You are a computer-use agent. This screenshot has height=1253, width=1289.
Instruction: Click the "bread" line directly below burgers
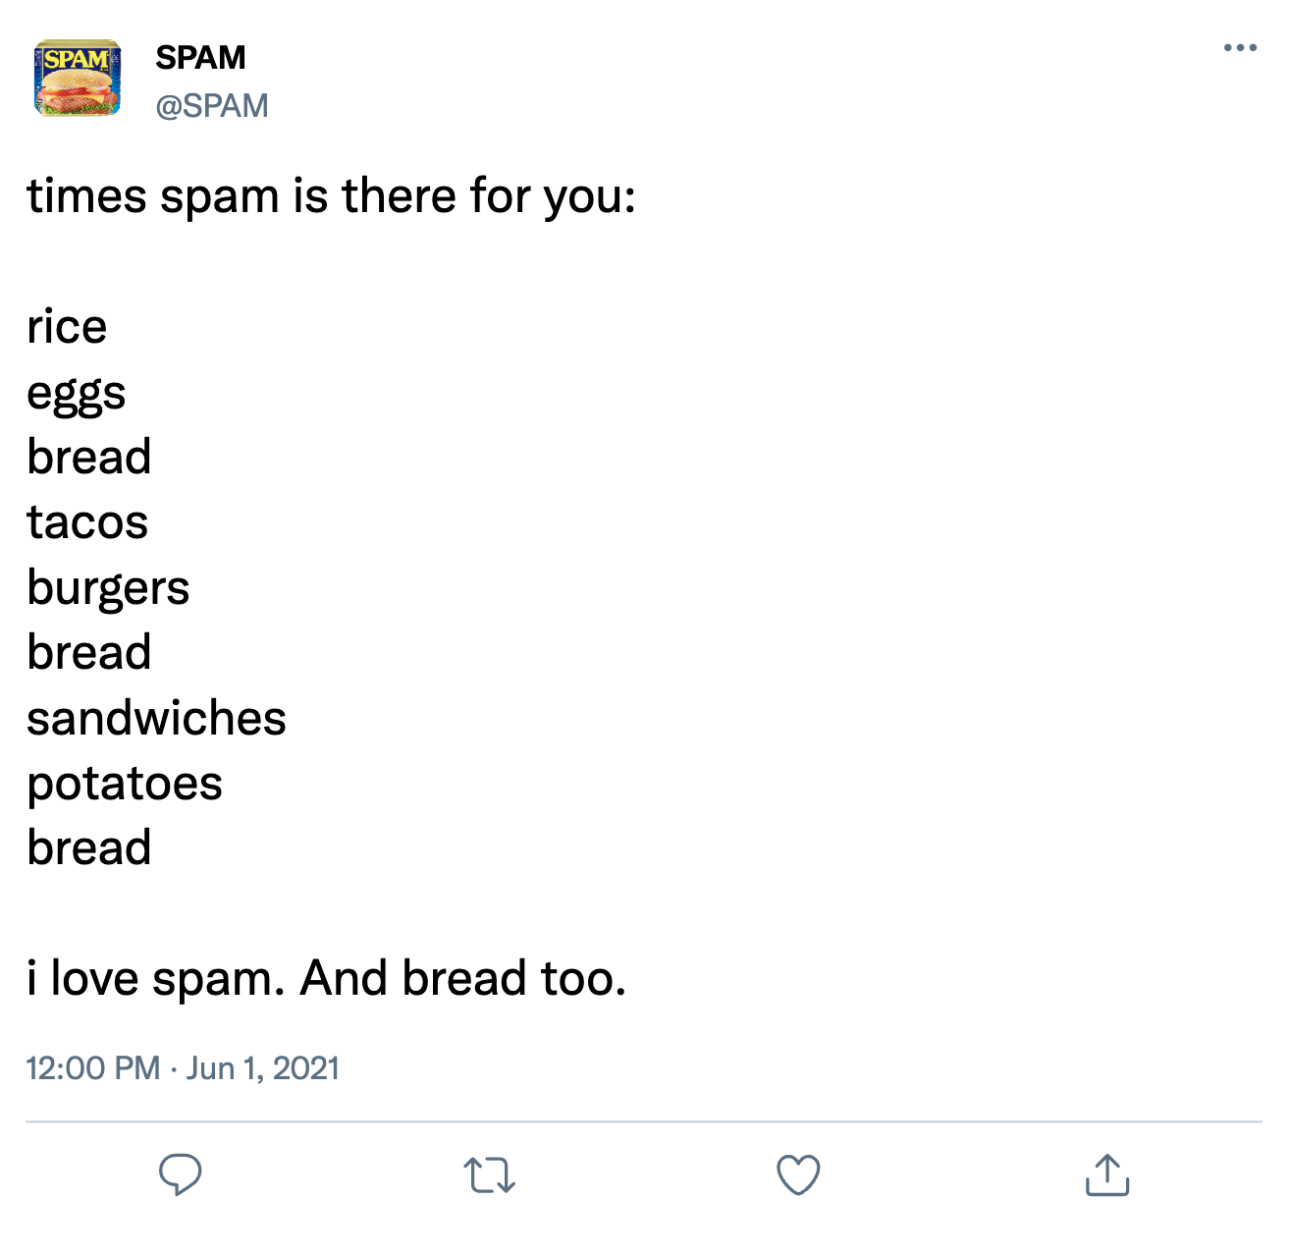(89, 652)
